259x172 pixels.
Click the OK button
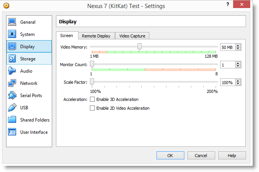pyautogui.click(x=170, y=156)
